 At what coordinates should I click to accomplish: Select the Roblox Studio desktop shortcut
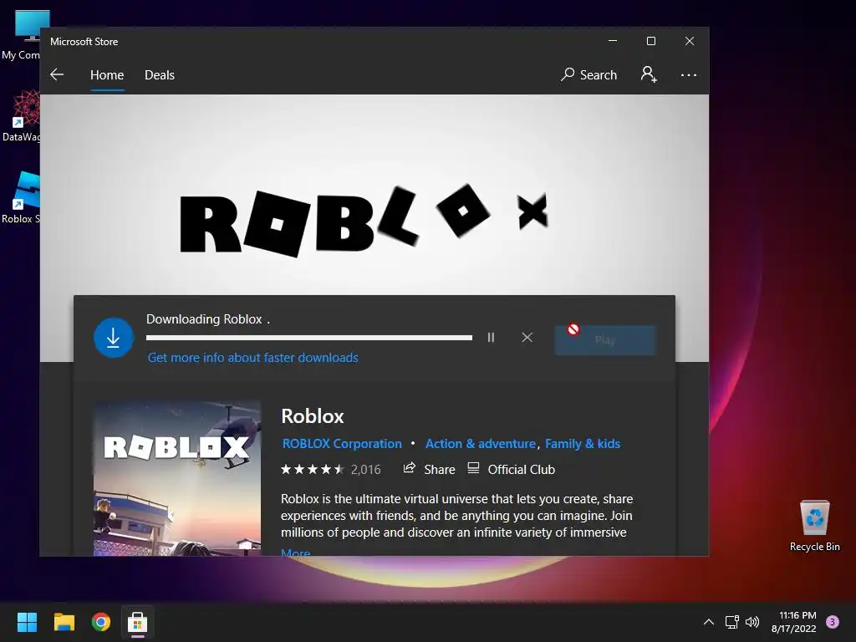coord(21,197)
